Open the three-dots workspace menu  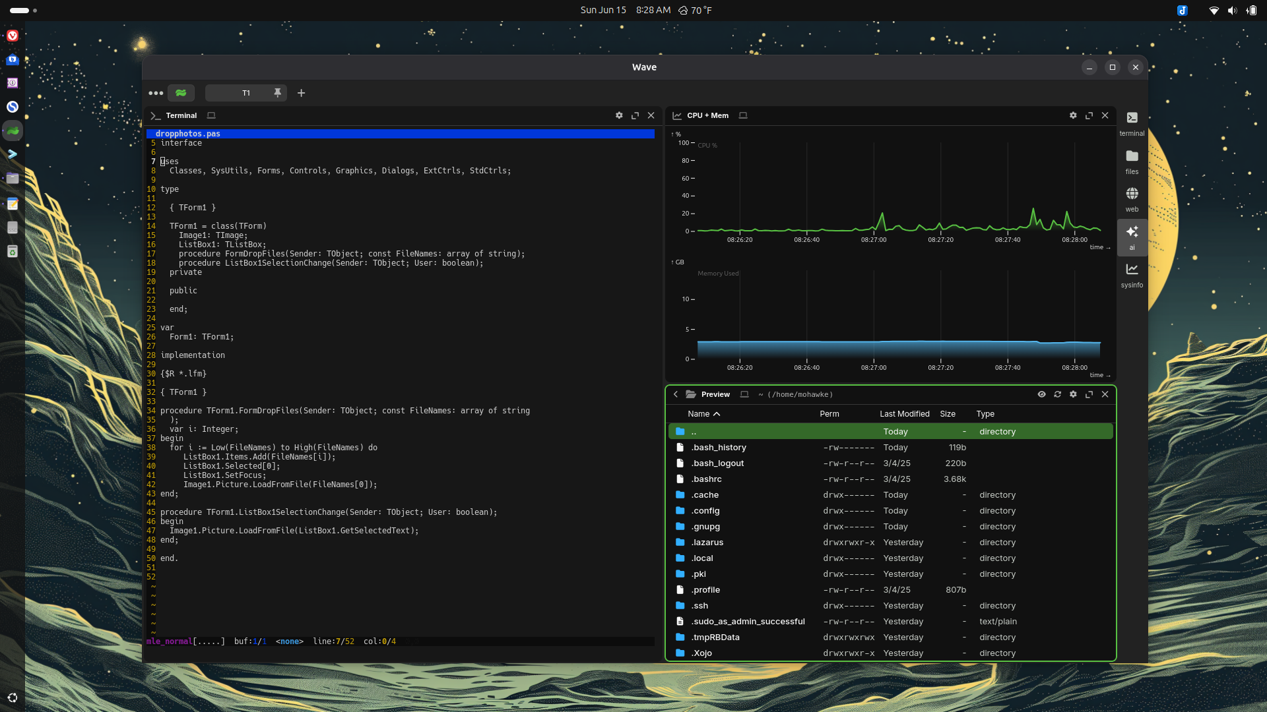(x=156, y=93)
